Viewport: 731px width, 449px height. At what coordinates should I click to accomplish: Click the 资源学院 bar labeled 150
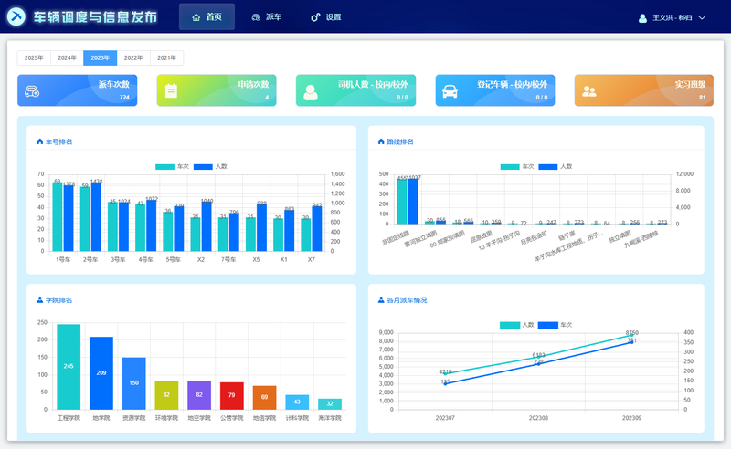pos(133,383)
